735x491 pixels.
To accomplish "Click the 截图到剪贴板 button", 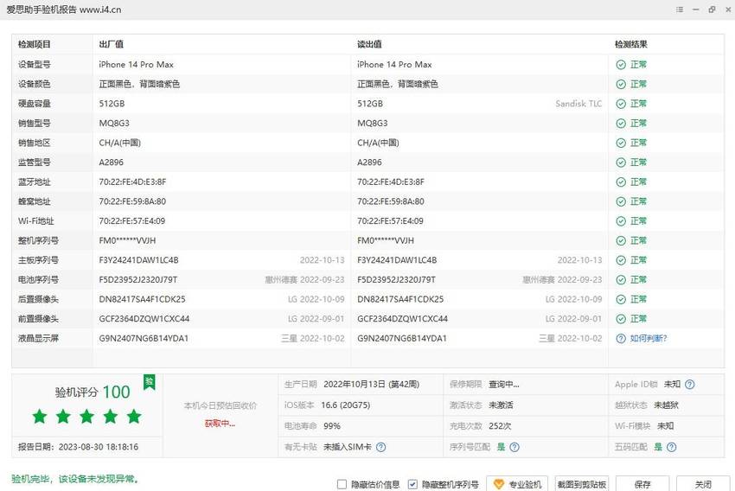I will pyautogui.click(x=582, y=484).
